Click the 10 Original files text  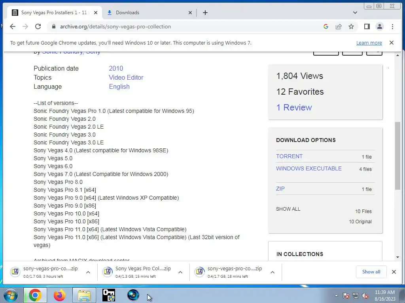point(360,222)
